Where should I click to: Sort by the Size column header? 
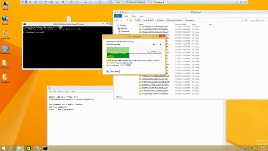pyautogui.click(x=210, y=25)
